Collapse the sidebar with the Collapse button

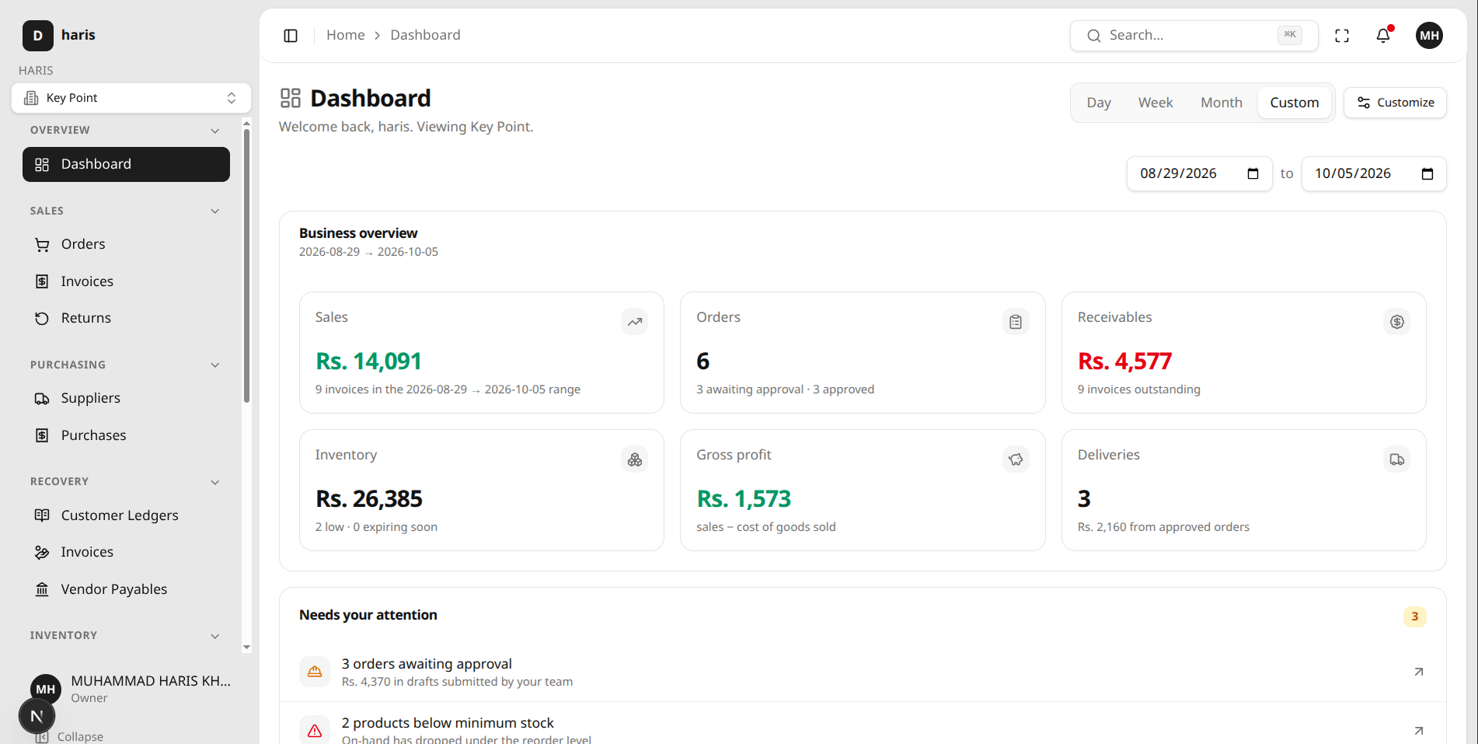[70, 736]
